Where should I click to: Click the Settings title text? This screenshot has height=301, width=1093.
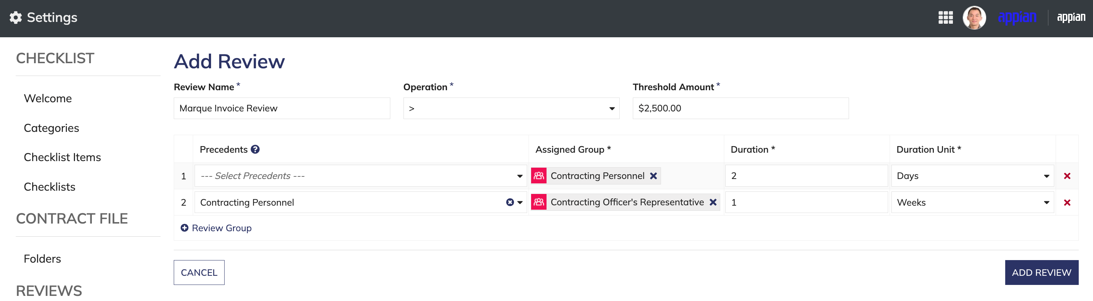pyautogui.click(x=52, y=18)
